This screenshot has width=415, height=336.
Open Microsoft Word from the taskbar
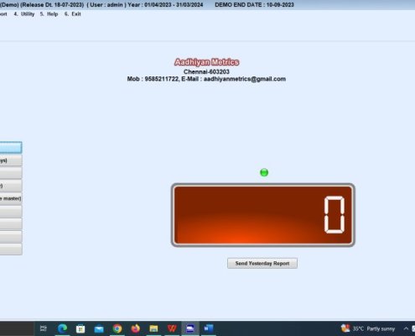[x=209, y=328]
